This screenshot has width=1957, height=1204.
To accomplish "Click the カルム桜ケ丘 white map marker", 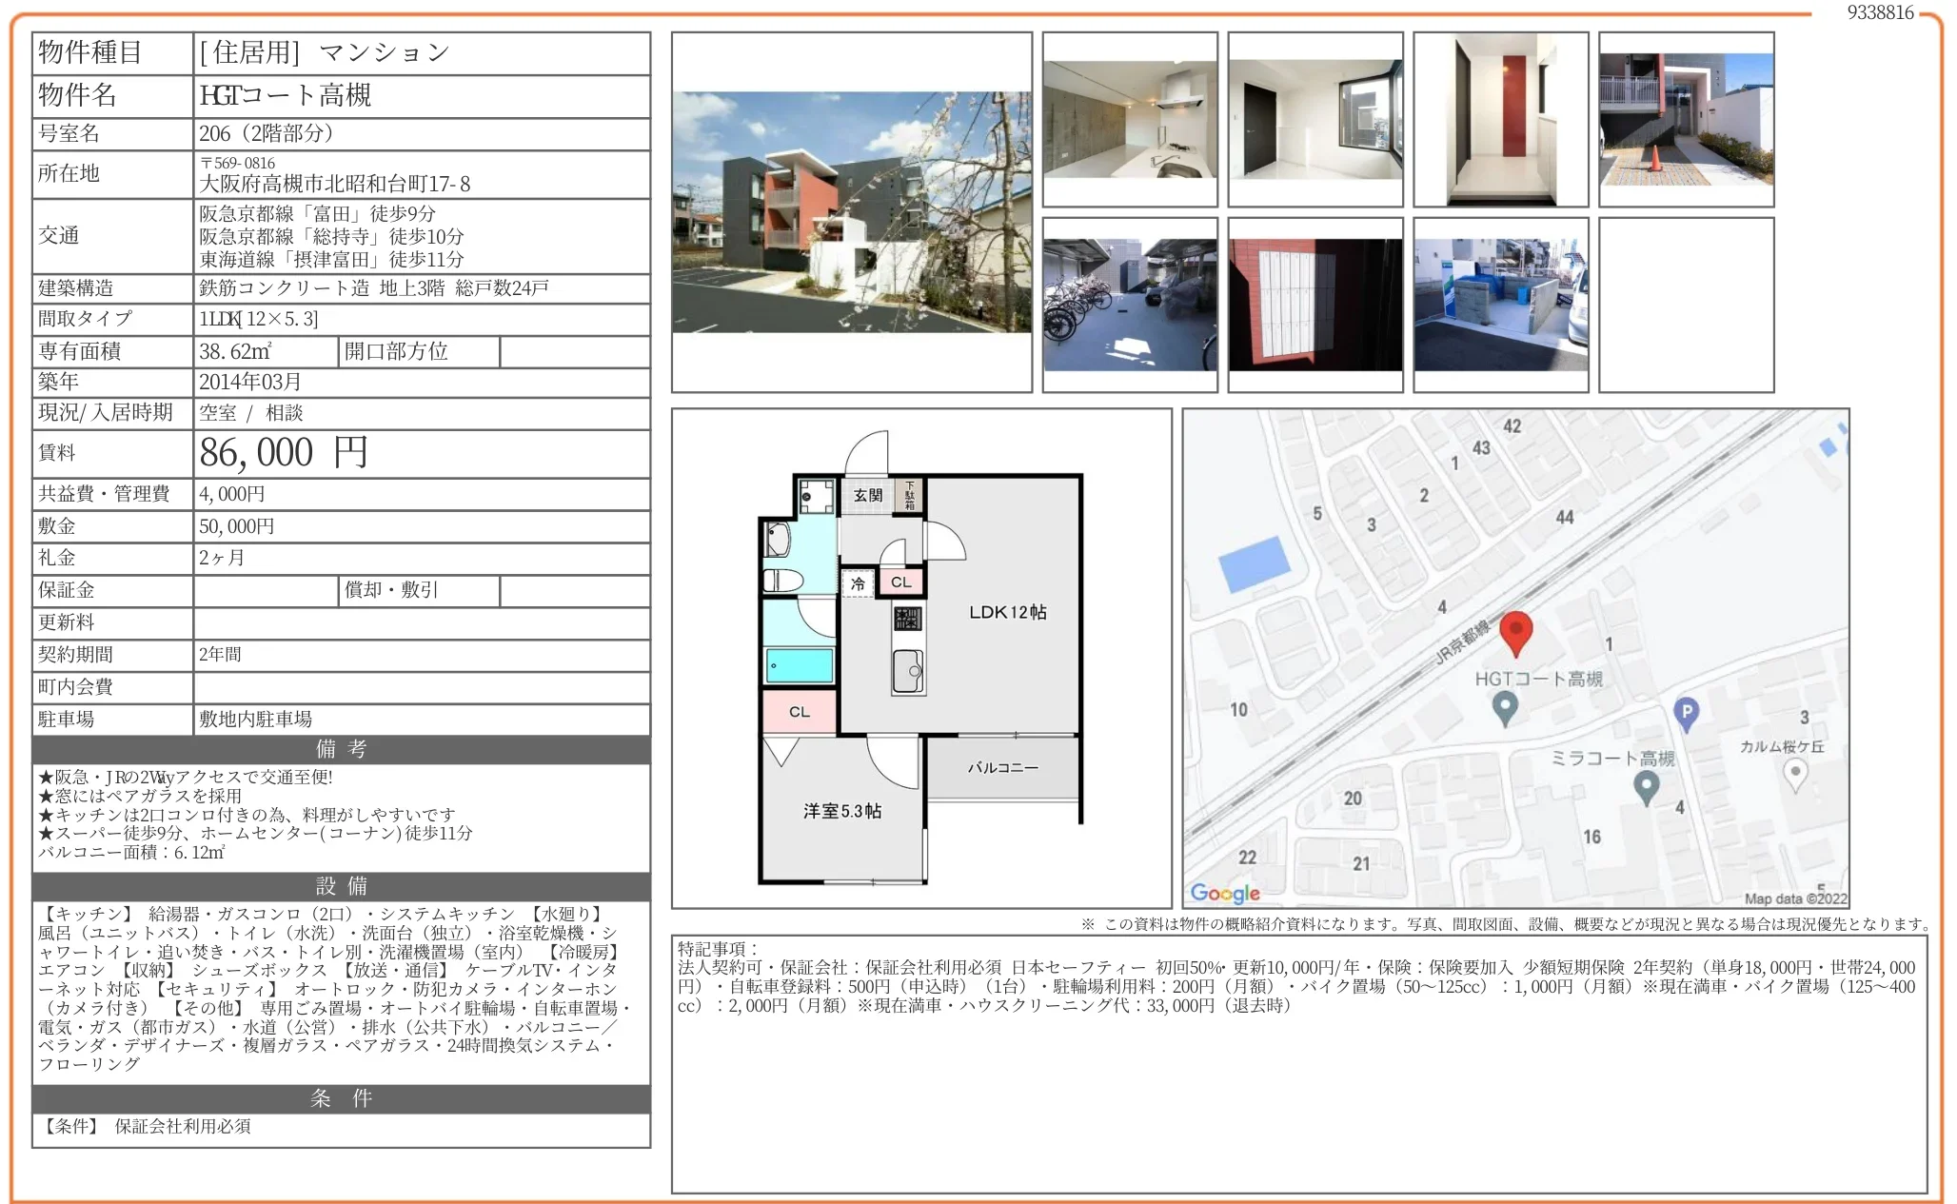I will point(1794,772).
